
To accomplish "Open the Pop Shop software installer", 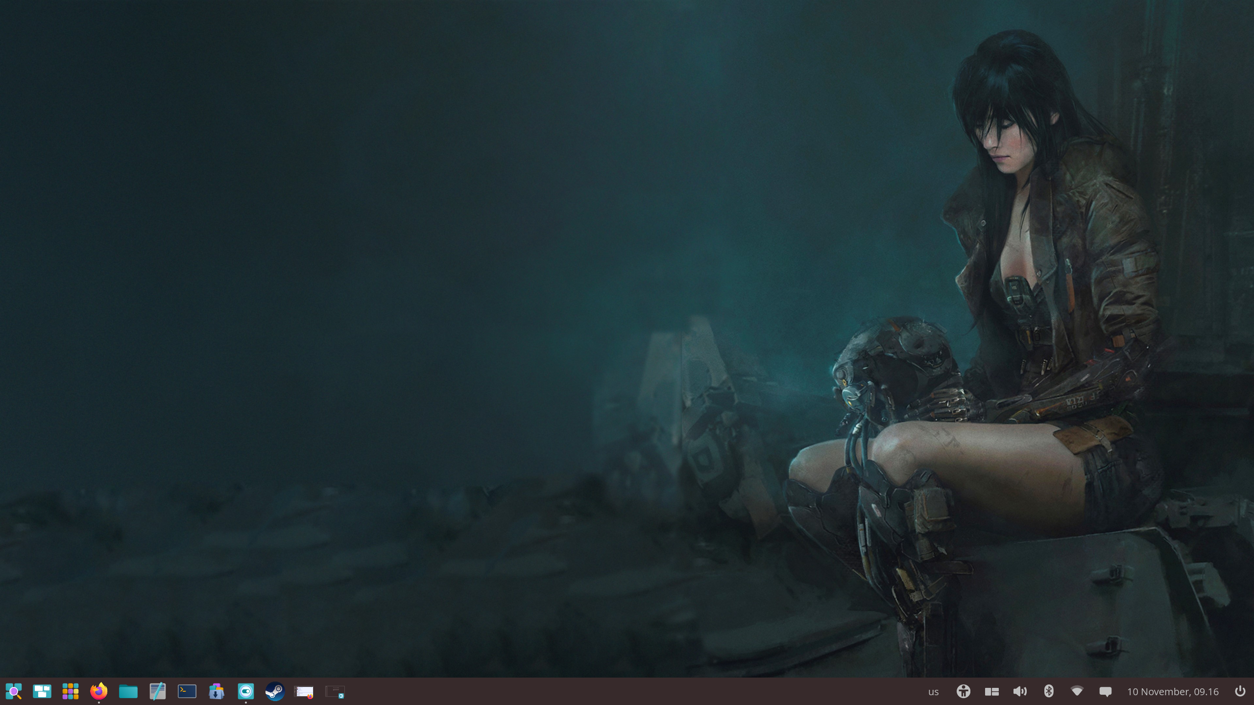I will click(216, 691).
